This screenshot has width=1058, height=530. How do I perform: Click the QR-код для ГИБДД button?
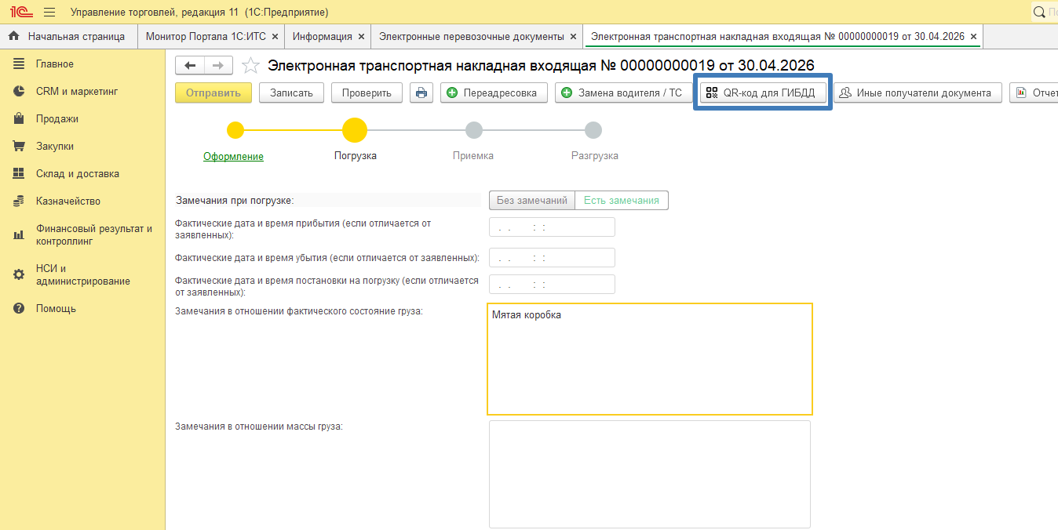[x=762, y=93]
